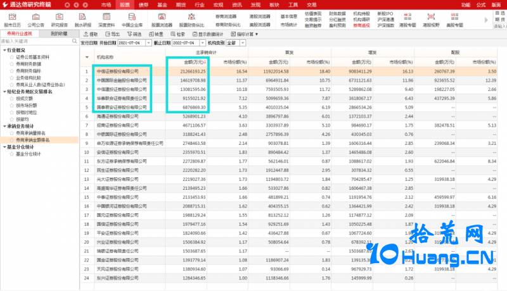Open the 市场 menu
This screenshot has height=291, width=507.
click(106, 5)
